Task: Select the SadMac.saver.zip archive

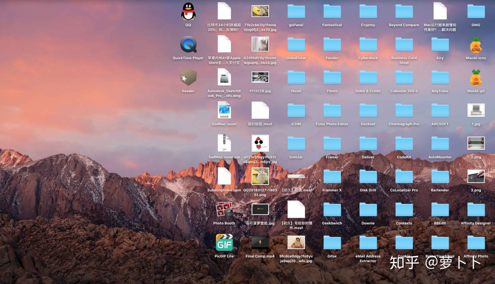Action: [x=224, y=143]
